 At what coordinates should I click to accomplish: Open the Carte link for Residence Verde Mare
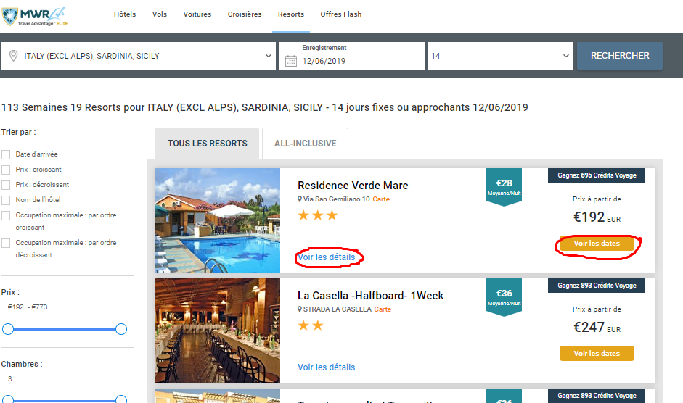tap(381, 199)
